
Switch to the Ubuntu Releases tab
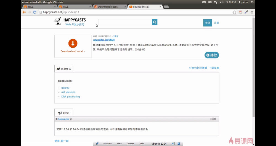pyautogui.click(x=110, y=7)
